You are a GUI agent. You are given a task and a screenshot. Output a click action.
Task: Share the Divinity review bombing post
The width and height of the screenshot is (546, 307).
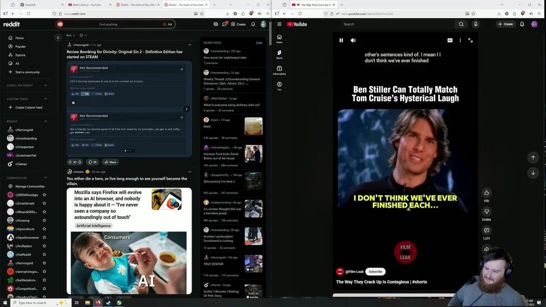[110, 162]
